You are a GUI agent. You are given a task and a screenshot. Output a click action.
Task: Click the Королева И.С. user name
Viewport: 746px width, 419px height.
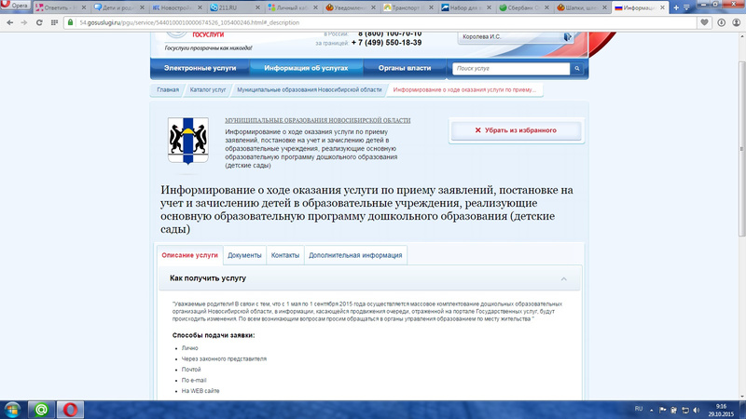tap(481, 36)
